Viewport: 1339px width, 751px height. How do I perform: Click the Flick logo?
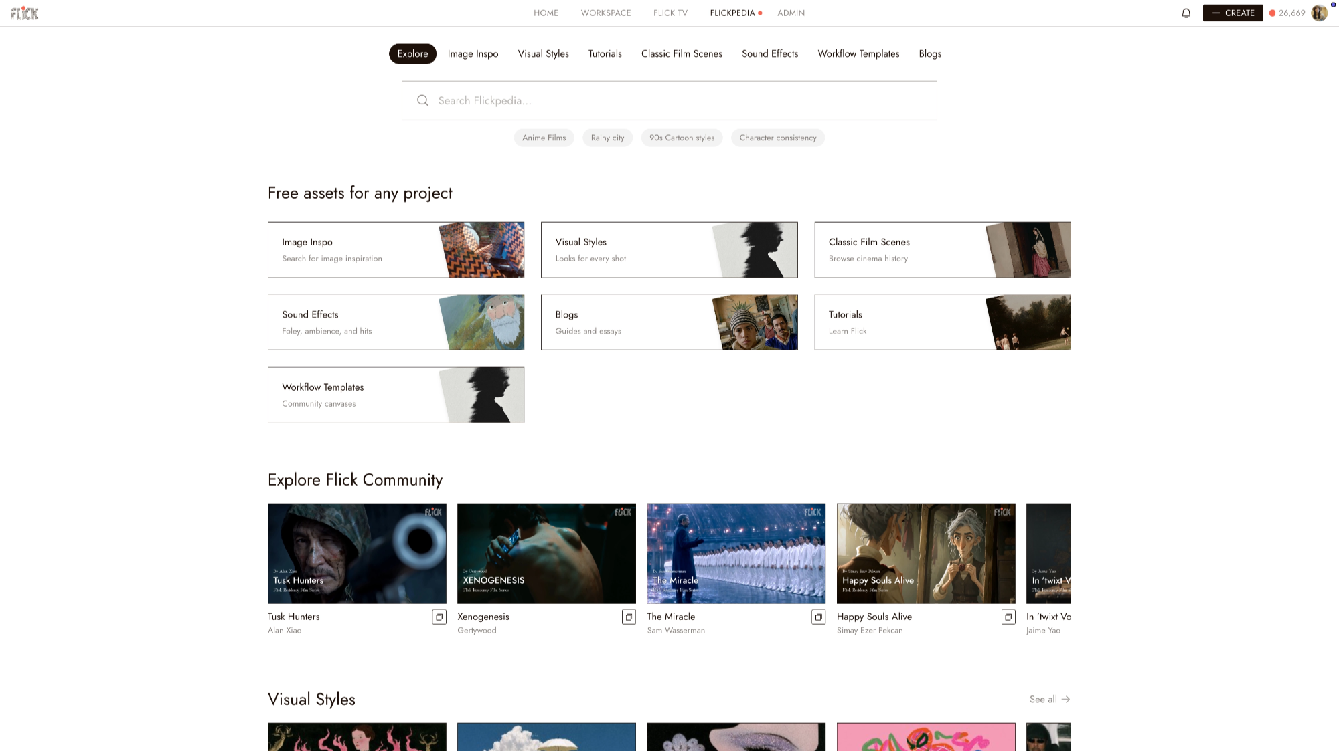(25, 13)
